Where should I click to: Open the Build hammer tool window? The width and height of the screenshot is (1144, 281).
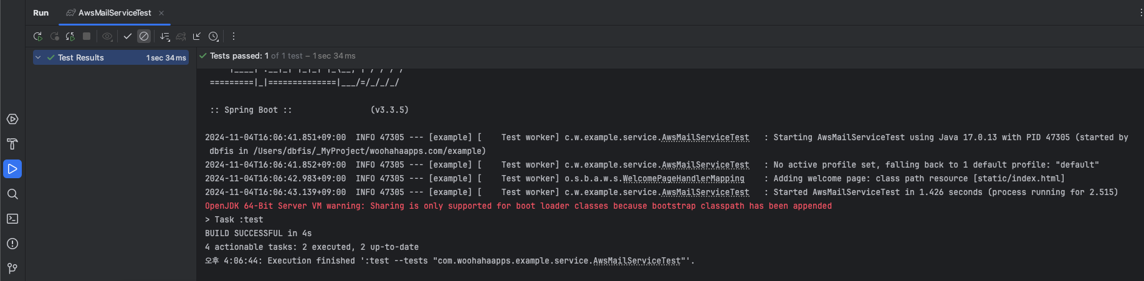pos(12,144)
